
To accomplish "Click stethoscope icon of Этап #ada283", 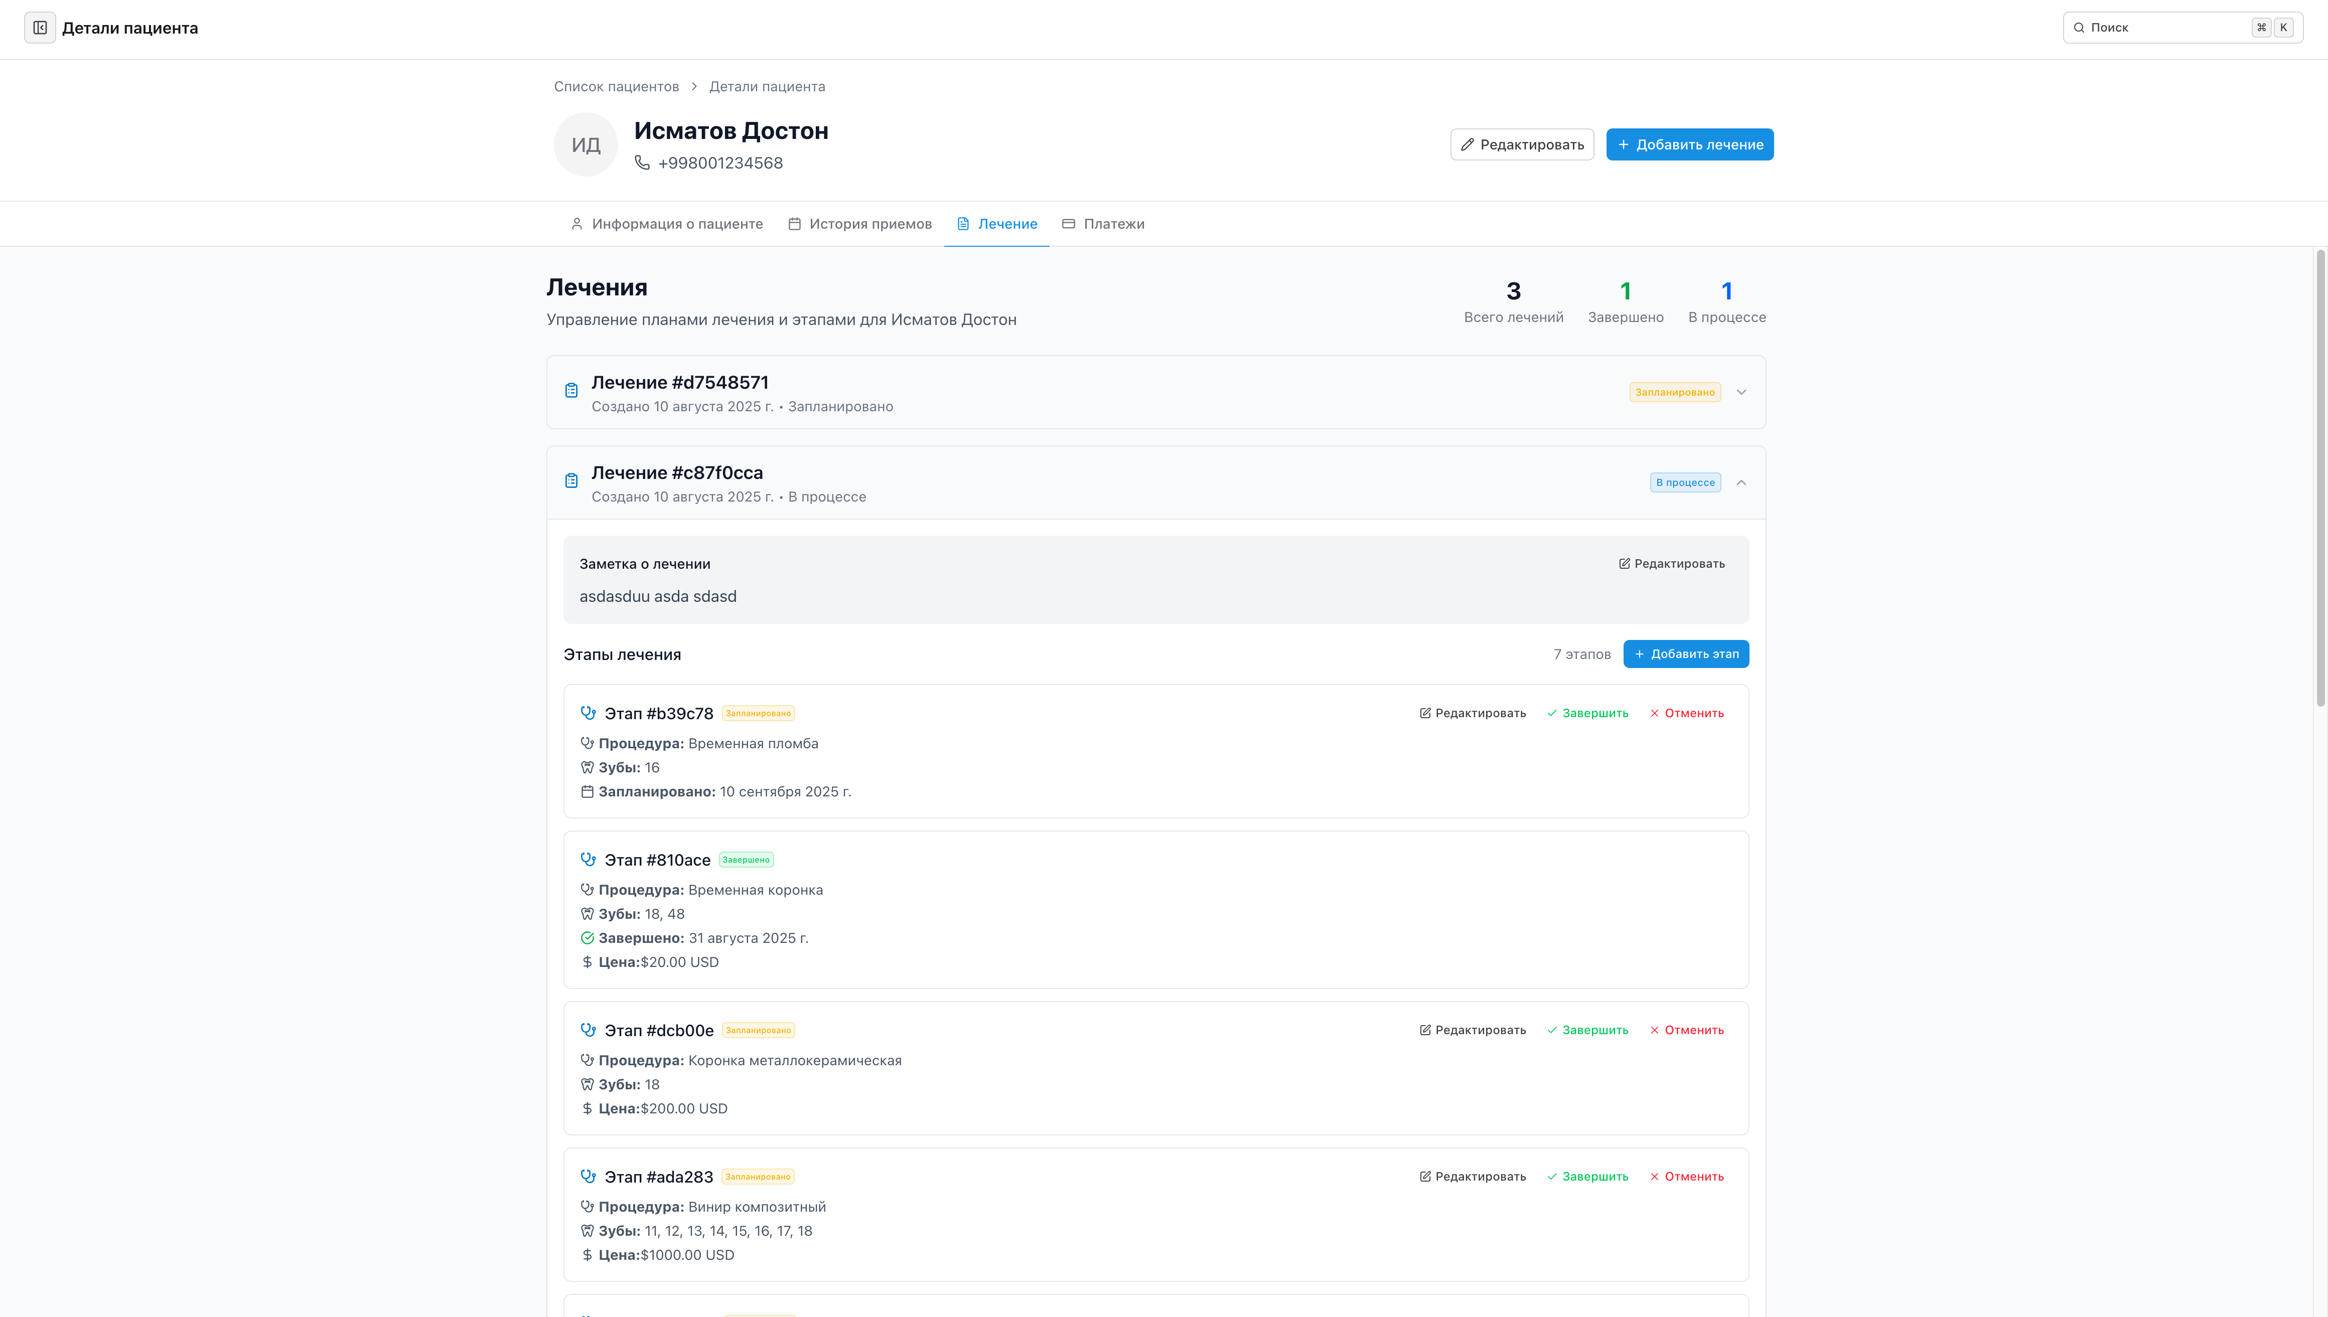I will (588, 1176).
